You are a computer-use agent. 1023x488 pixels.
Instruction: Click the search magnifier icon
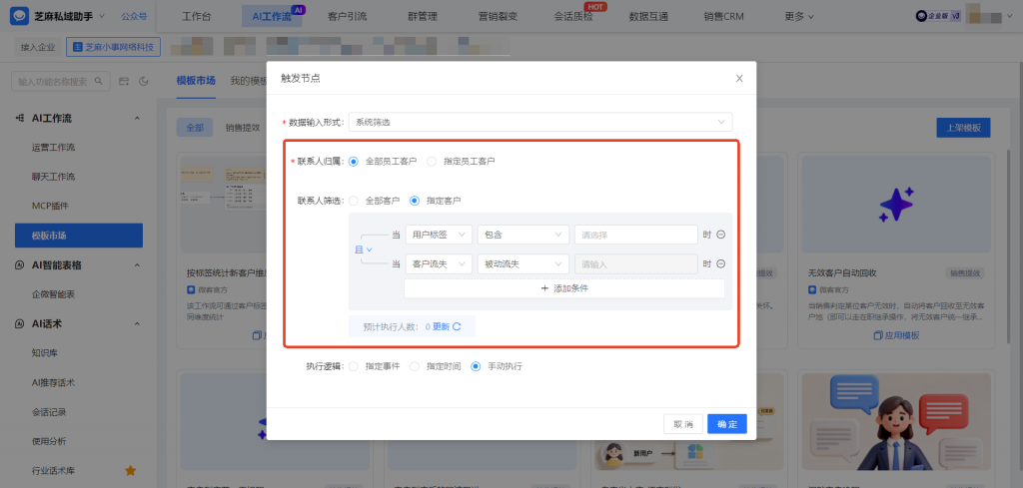(x=99, y=82)
